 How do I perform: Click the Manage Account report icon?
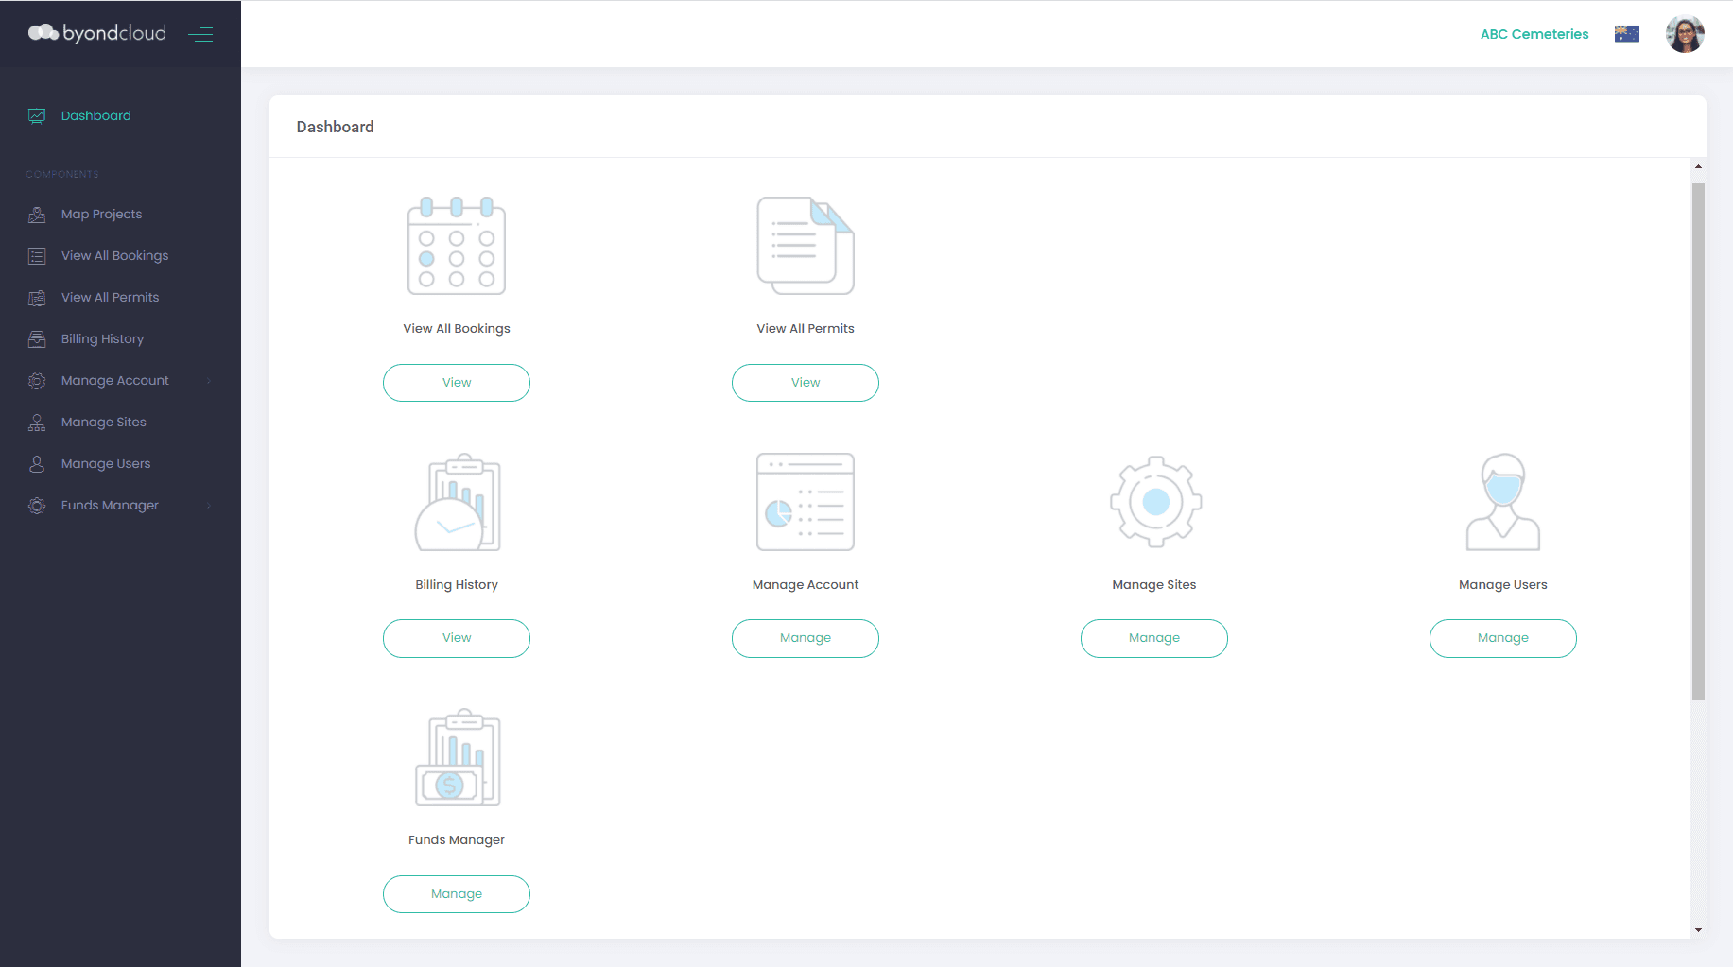pyautogui.click(x=806, y=502)
